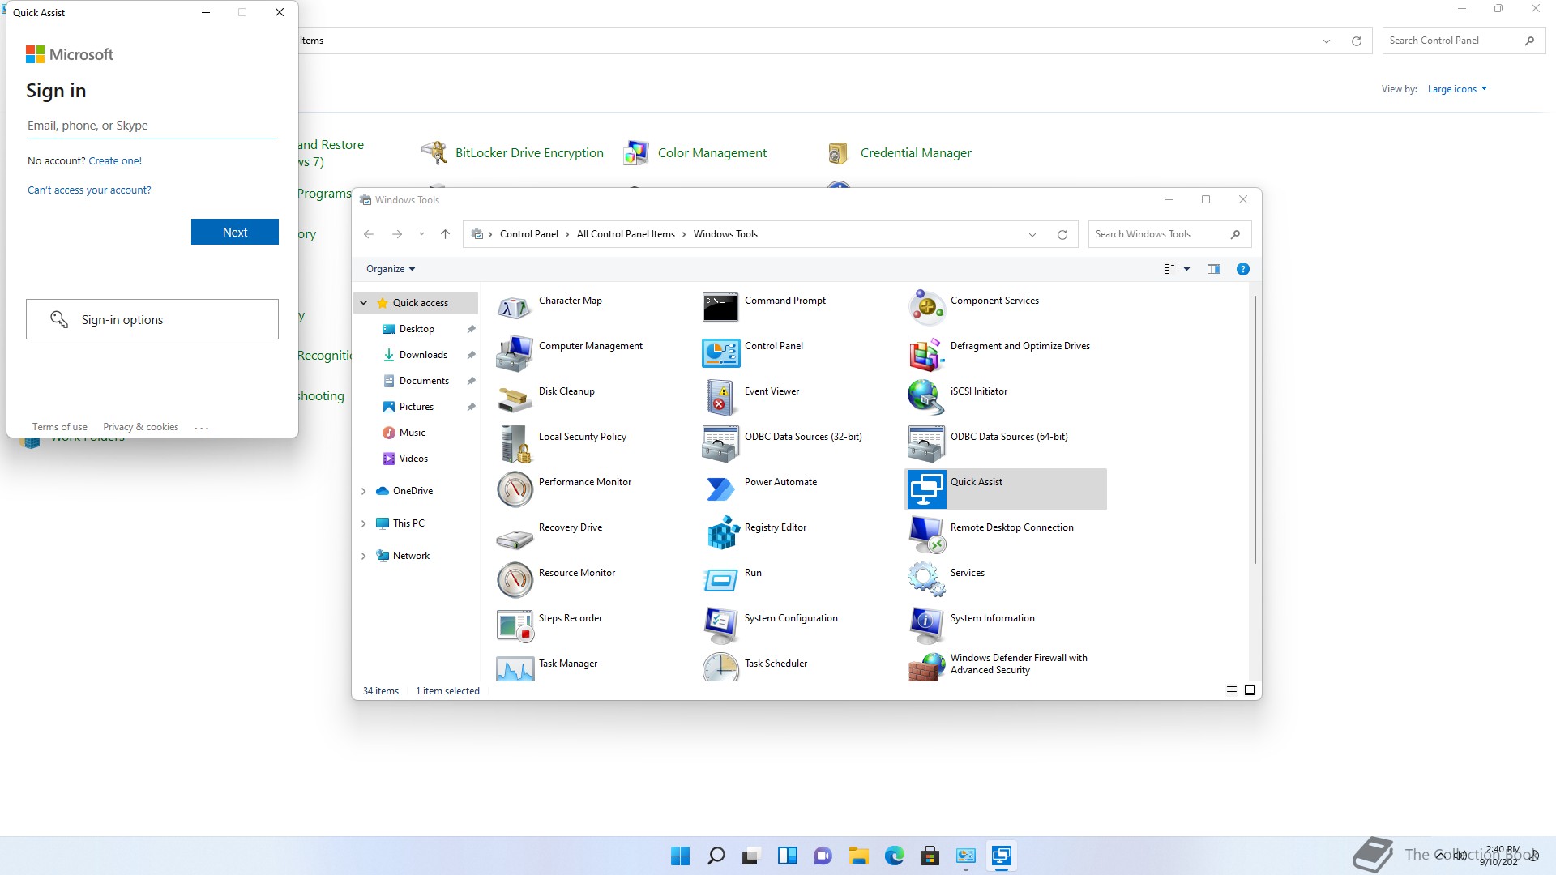Viewport: 1556px width, 875px height.
Task: Launch Disk Cleanup icon
Action: 515,399
